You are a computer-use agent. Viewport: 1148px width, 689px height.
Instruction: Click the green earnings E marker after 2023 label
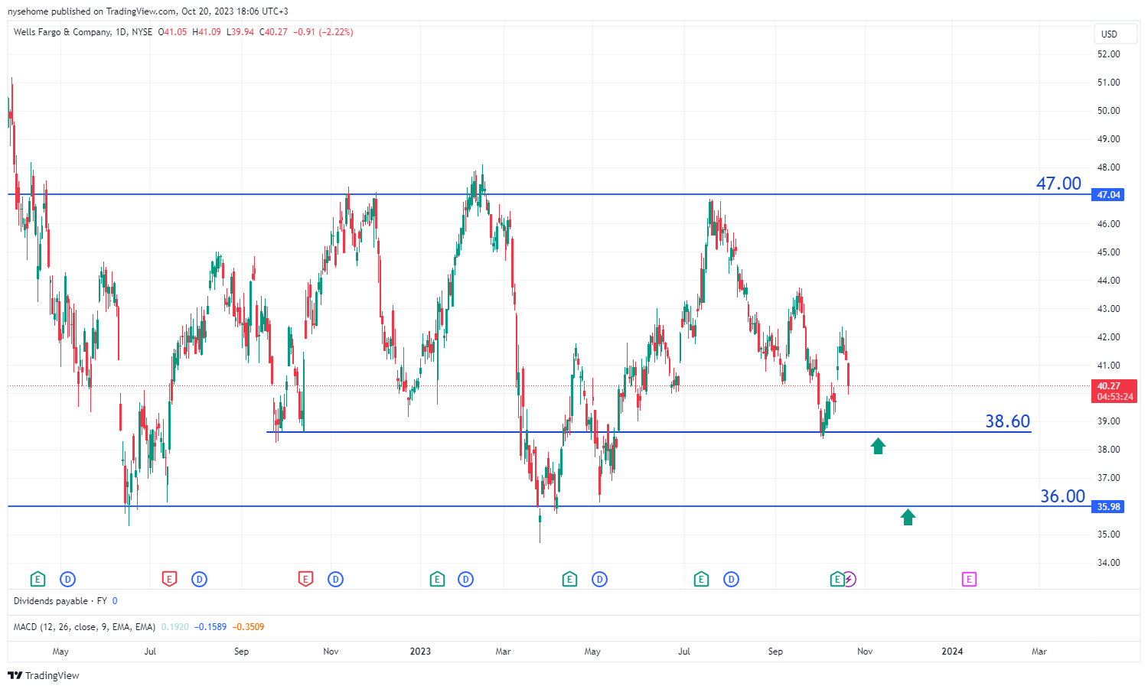point(437,580)
